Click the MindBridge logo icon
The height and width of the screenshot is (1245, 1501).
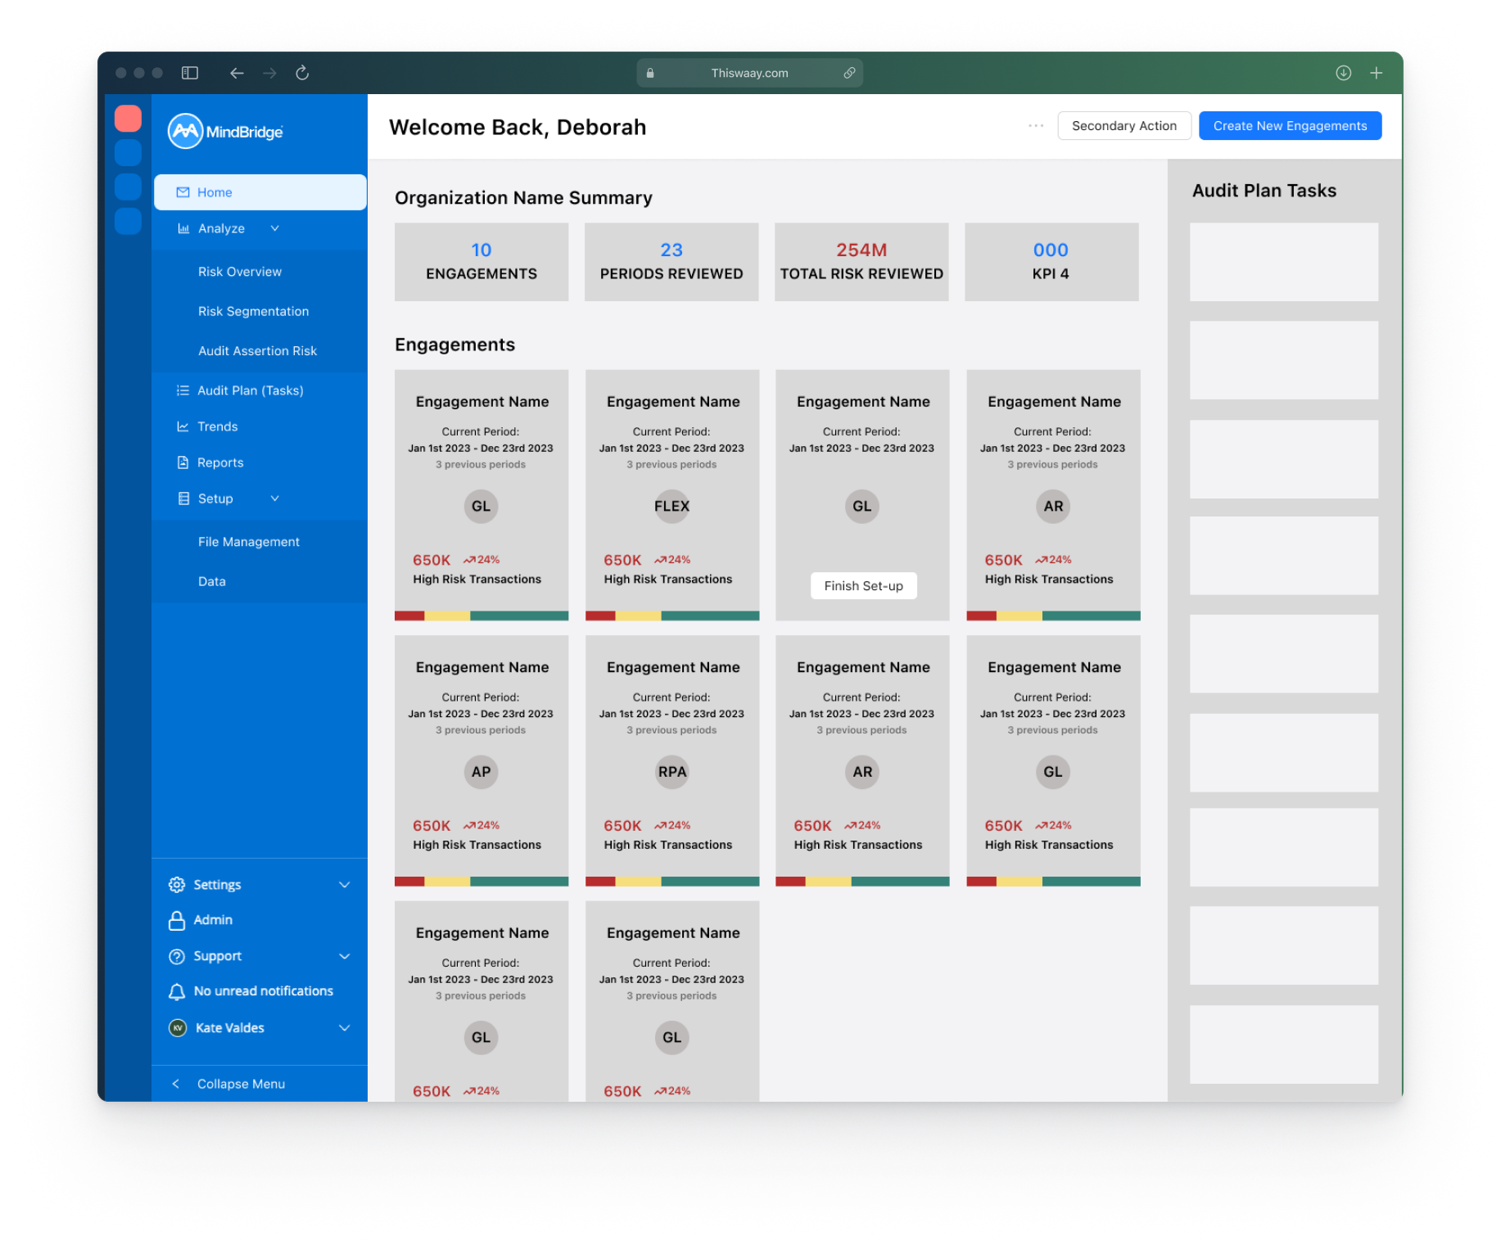185,131
